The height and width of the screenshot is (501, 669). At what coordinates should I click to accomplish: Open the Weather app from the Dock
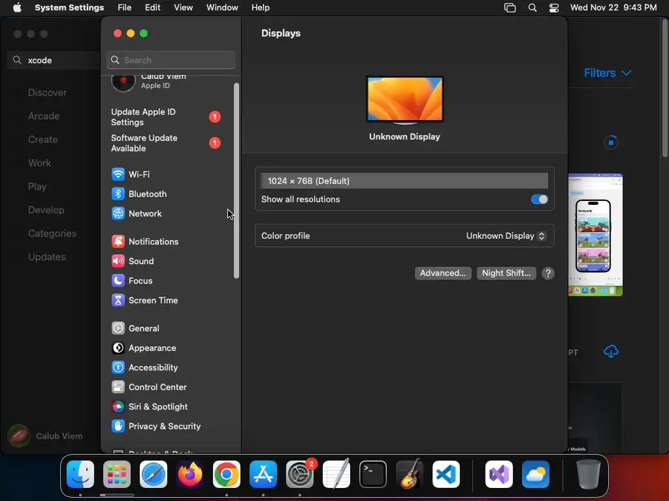click(536, 474)
